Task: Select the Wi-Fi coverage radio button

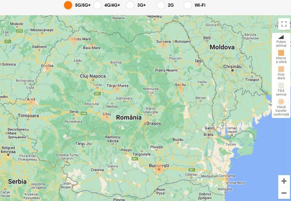Action: click(x=188, y=5)
